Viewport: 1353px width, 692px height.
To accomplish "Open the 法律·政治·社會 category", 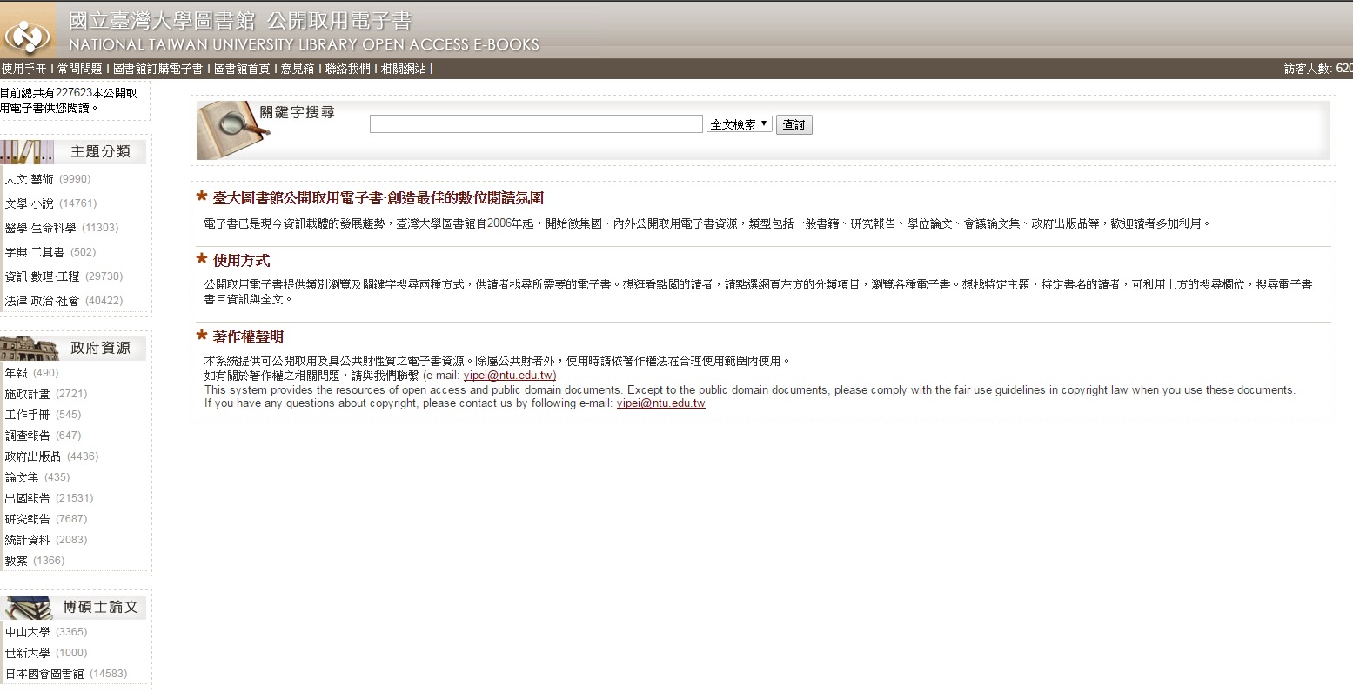I will pos(42,301).
